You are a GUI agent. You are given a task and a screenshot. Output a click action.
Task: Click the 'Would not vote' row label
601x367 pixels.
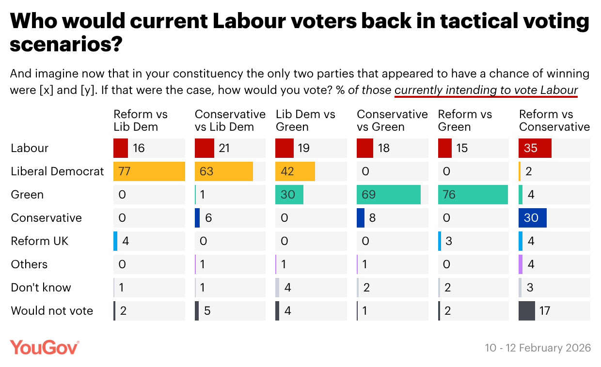click(52, 311)
